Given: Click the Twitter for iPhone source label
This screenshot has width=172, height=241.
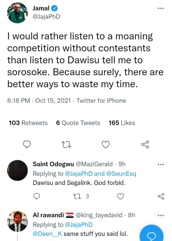Looking at the screenshot, I should 101,101.
